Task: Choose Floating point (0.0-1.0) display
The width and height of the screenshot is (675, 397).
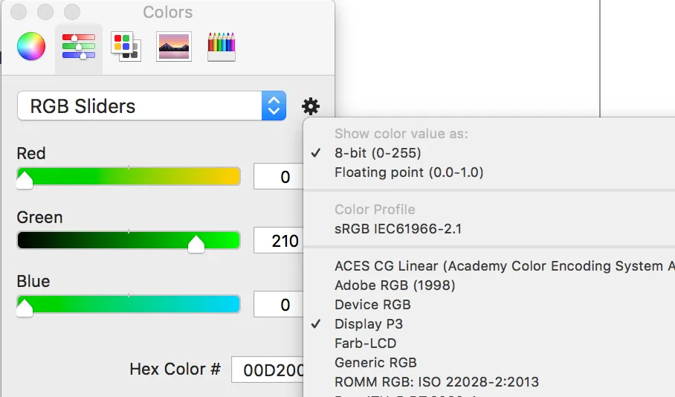Action: [x=409, y=172]
